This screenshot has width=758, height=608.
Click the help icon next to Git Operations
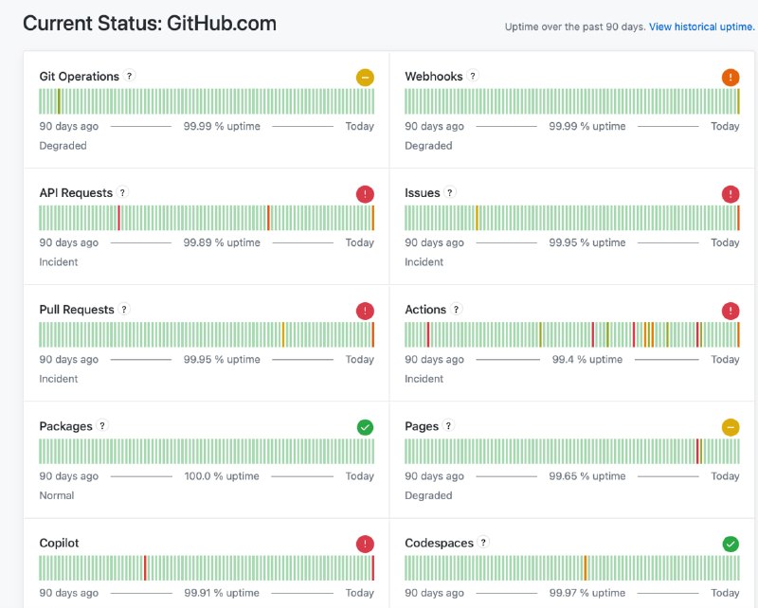[x=129, y=76]
